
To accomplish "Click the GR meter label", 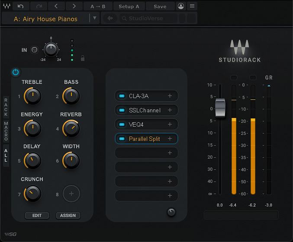I will (269, 78).
